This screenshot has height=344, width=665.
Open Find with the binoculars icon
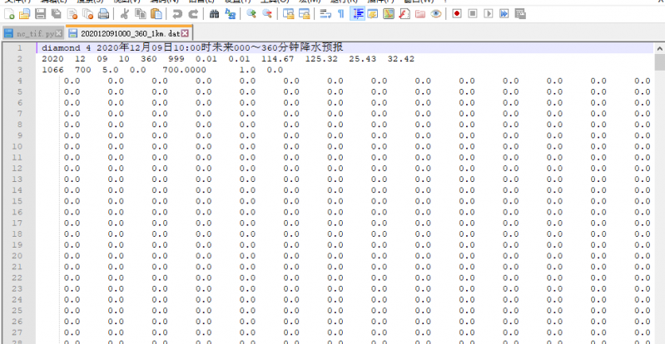pos(215,14)
